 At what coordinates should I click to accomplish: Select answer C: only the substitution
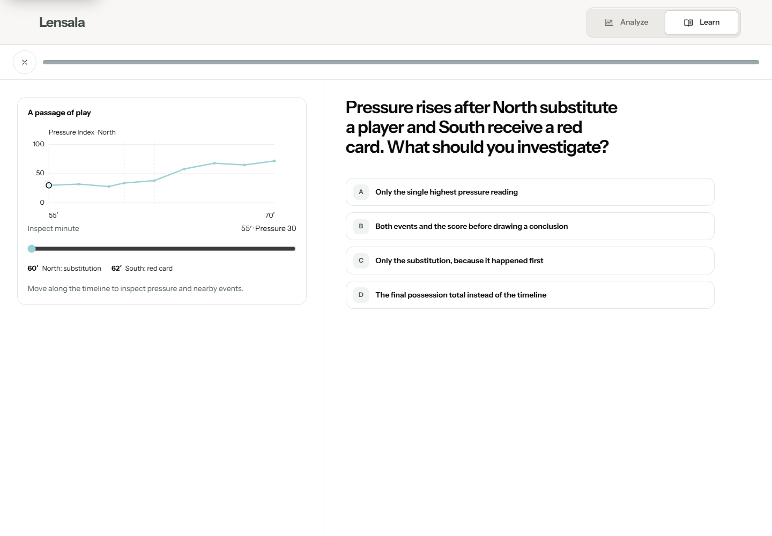530,260
